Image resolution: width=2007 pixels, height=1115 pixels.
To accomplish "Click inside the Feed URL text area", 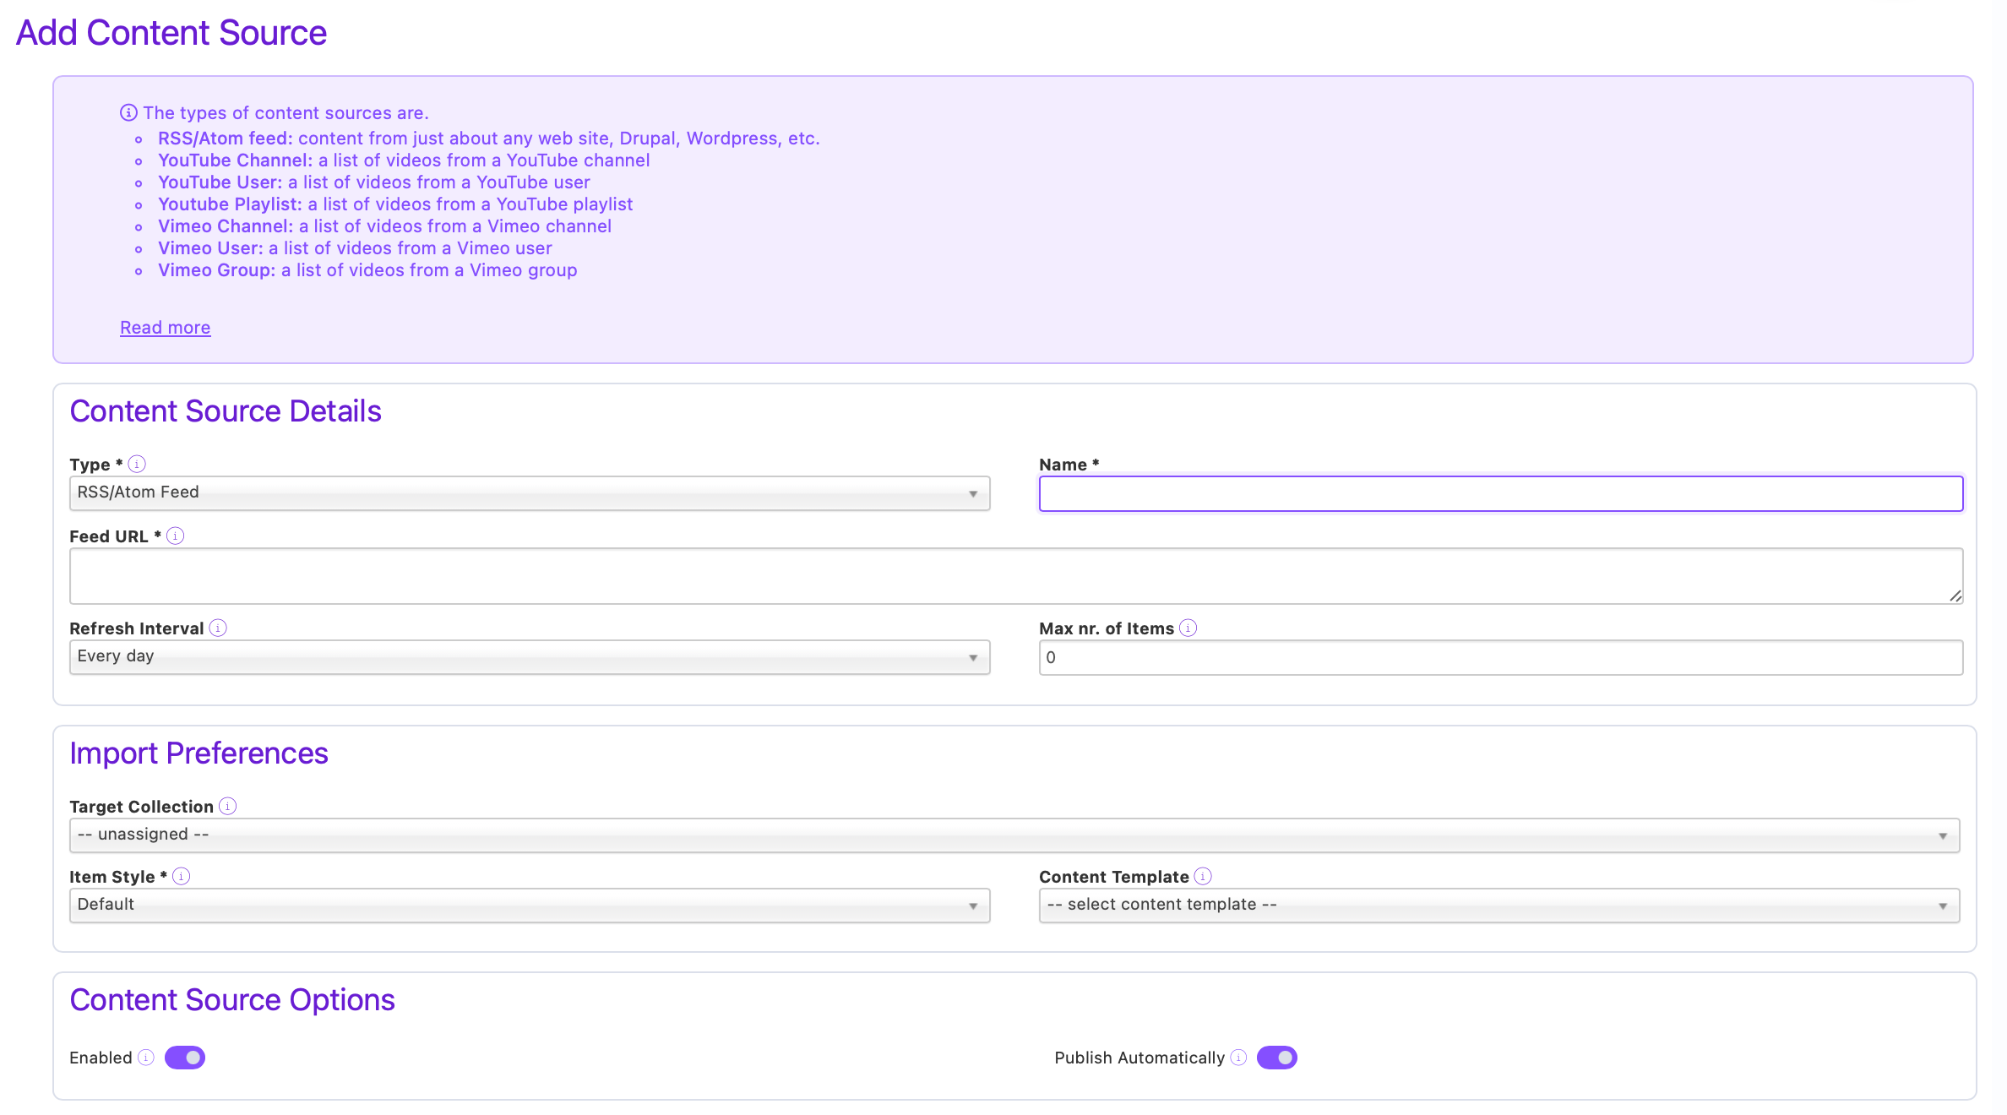I will pyautogui.click(x=1016, y=576).
